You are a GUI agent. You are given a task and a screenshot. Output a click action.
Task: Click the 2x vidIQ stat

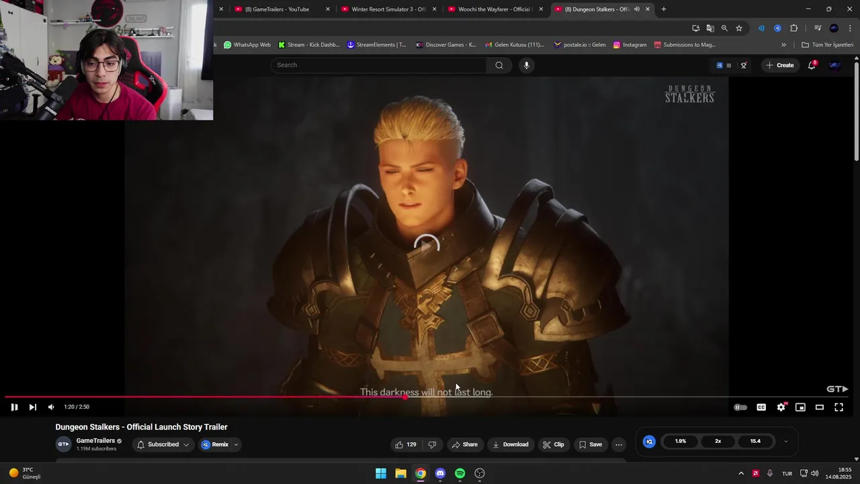tap(718, 442)
